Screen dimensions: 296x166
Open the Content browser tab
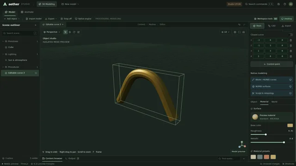[52, 159]
